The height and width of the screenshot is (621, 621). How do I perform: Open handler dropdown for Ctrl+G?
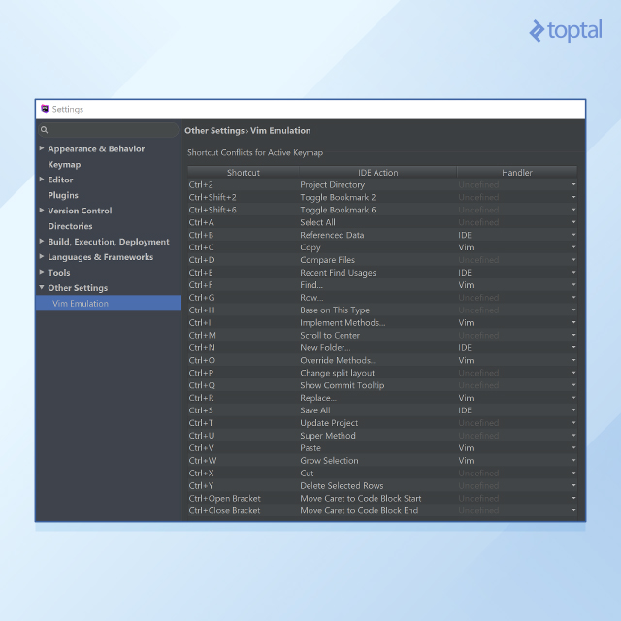pos(573,298)
